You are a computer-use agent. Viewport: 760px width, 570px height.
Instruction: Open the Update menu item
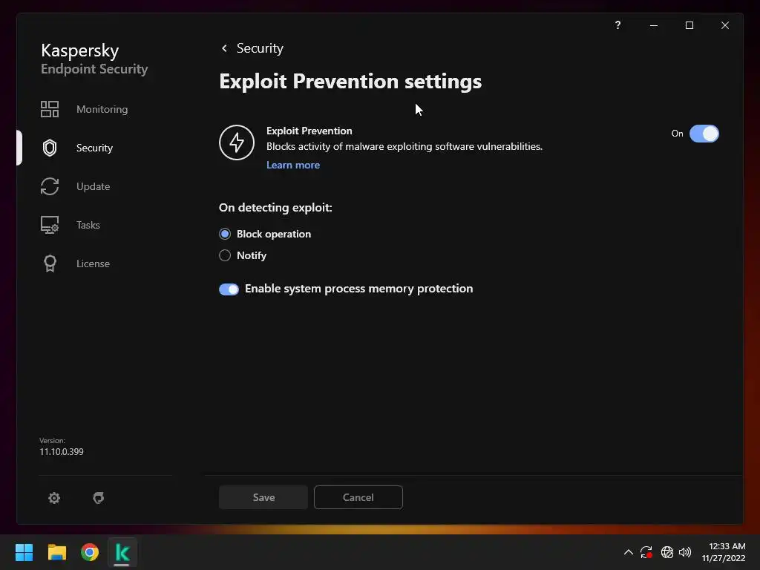(x=93, y=186)
